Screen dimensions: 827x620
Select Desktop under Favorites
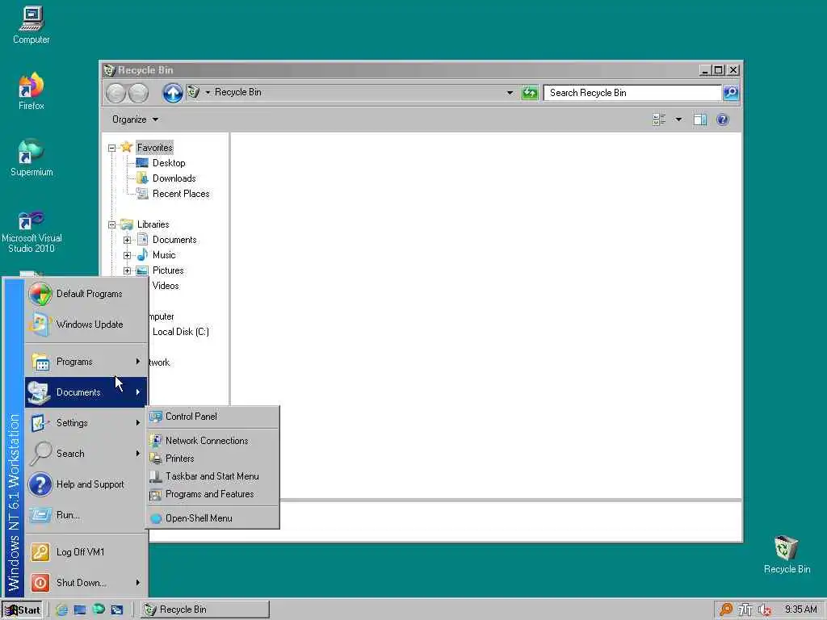169,163
